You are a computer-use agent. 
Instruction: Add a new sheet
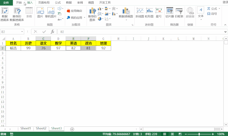72,129
